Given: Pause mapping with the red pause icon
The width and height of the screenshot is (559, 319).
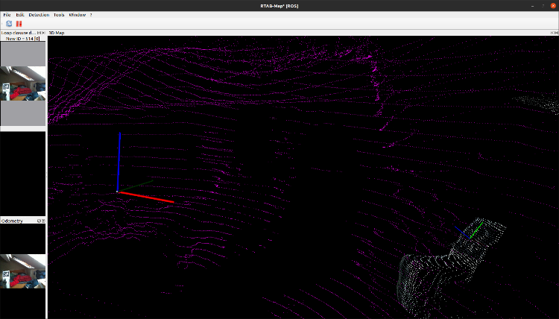Looking at the screenshot, I should pos(19,24).
